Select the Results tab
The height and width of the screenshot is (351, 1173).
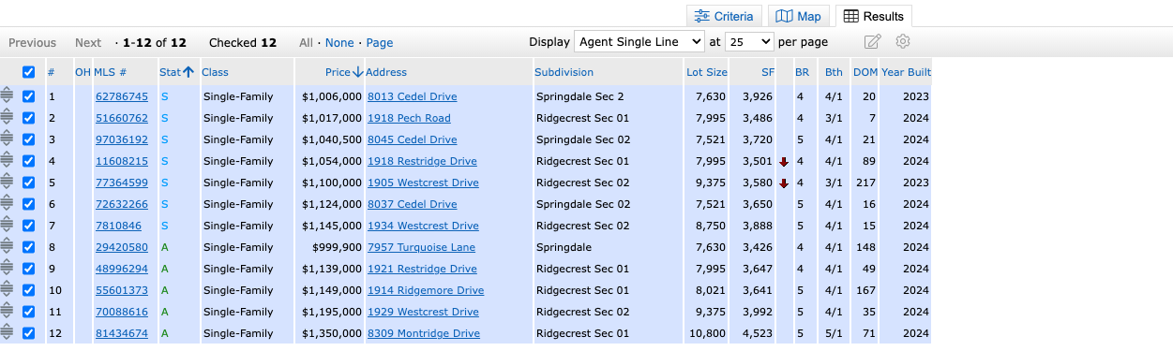coord(873,16)
